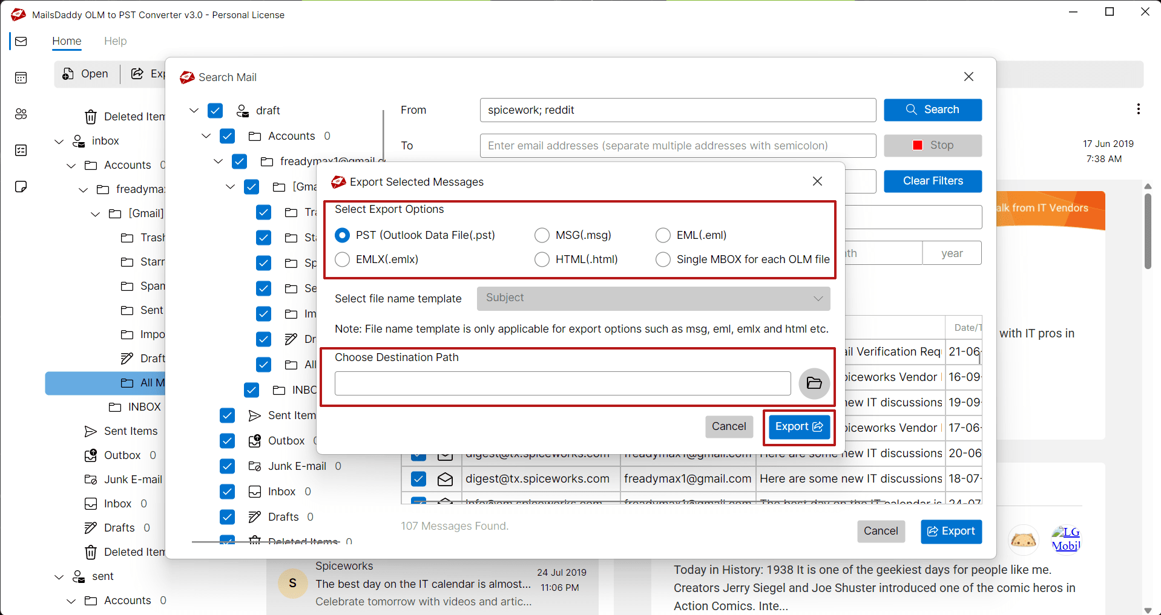
Task: Click the destination path input field
Action: pos(562,383)
